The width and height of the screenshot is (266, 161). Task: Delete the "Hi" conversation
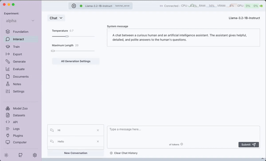(x=98, y=130)
